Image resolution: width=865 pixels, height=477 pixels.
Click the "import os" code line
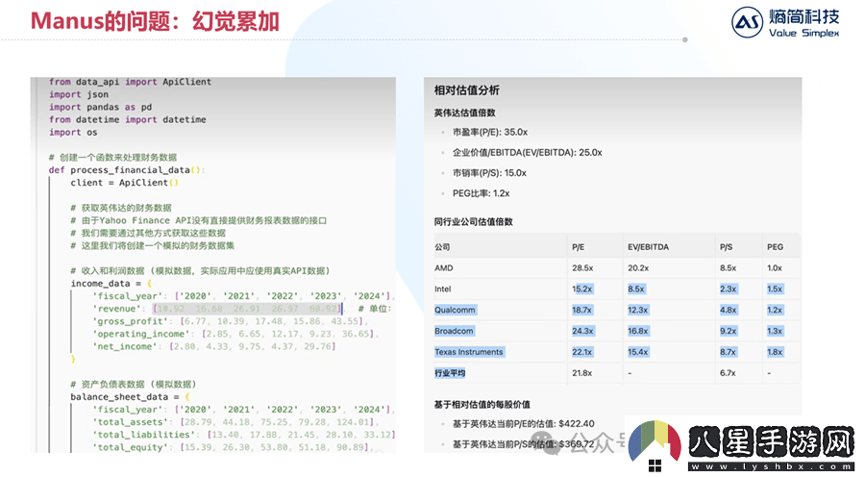point(73,133)
